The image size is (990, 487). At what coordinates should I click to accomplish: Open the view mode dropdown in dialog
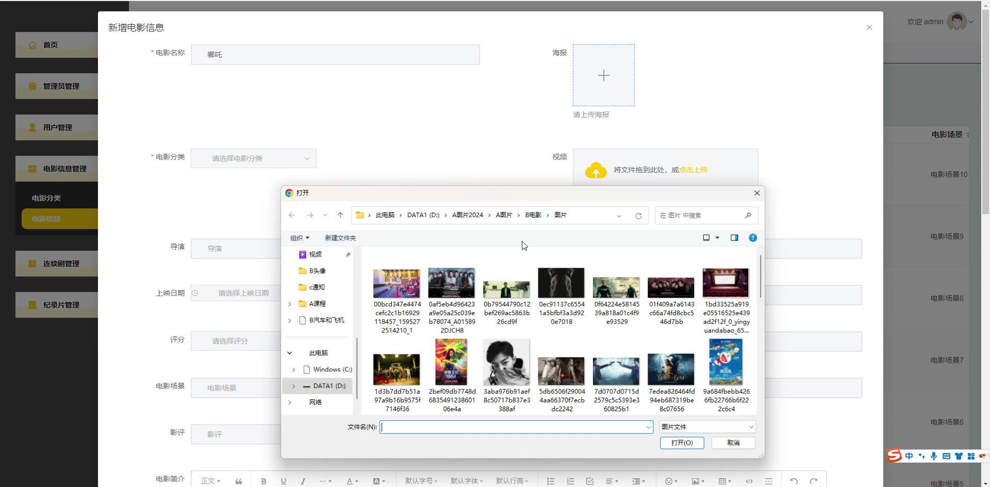(717, 238)
